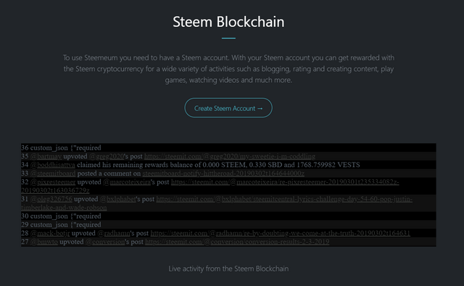The image size is (464, 286).
Task: Open the @marcoteixeira author link in row 32
Action: coord(127,182)
